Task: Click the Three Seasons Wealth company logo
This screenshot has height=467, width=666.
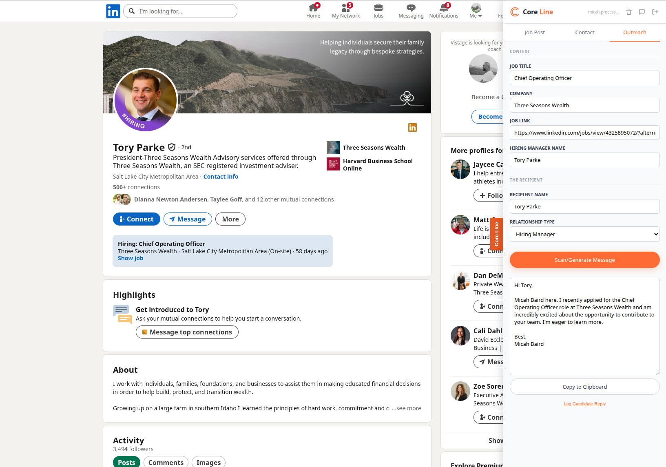Action: [333, 148]
